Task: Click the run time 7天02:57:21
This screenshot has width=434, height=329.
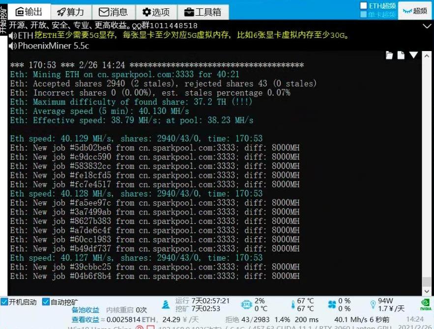Action: point(211,301)
